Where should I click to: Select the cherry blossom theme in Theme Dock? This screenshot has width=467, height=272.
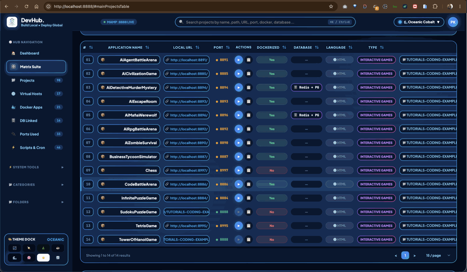click(x=29, y=258)
